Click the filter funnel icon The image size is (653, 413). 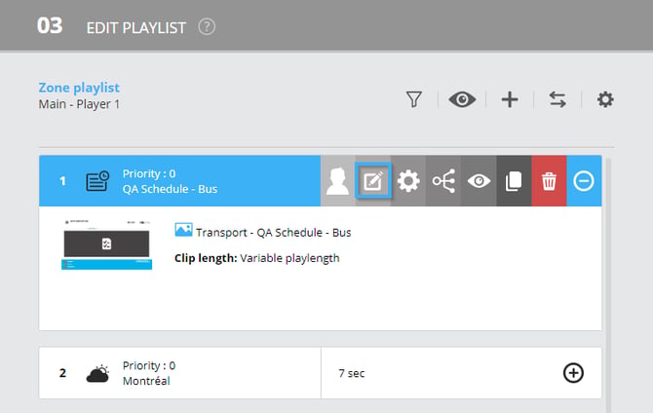414,99
